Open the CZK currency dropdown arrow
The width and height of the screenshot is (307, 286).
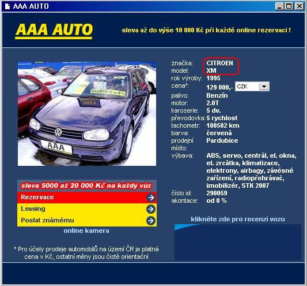pos(264,87)
